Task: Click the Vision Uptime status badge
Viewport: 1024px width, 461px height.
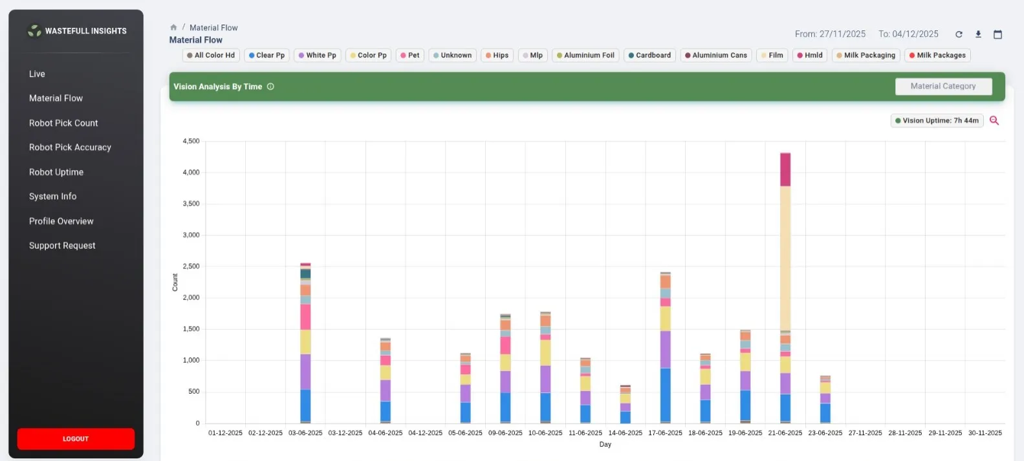Action: pos(937,121)
